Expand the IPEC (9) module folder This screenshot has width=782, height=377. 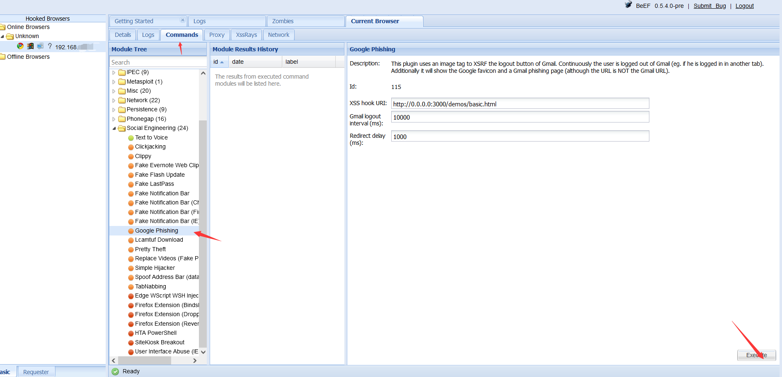[x=114, y=72]
